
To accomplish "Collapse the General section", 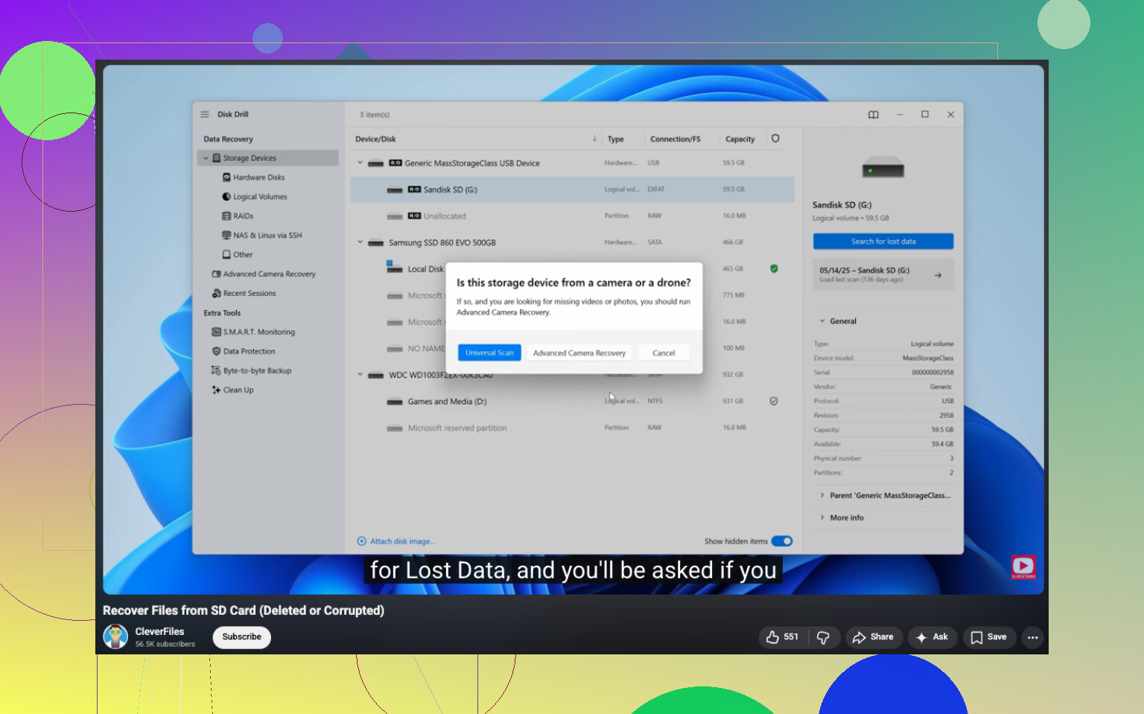I will [x=822, y=321].
